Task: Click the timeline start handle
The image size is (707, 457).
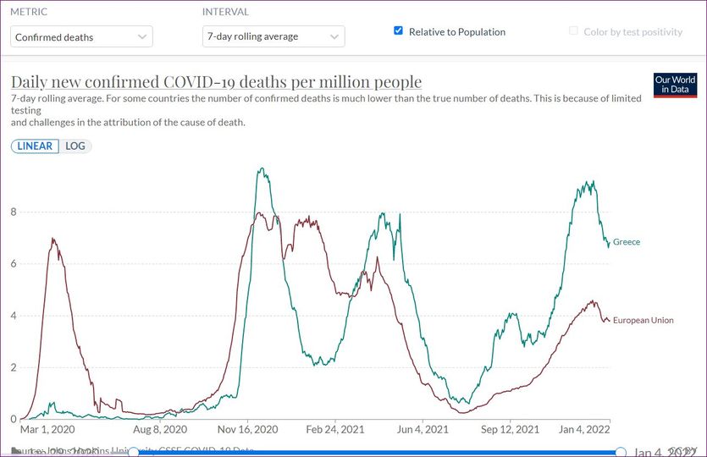Action: (133, 453)
